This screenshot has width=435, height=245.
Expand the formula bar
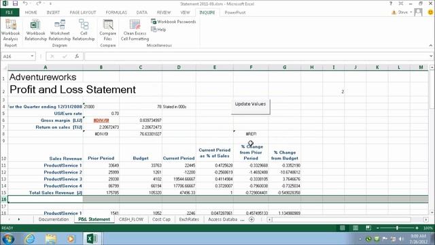click(431, 56)
